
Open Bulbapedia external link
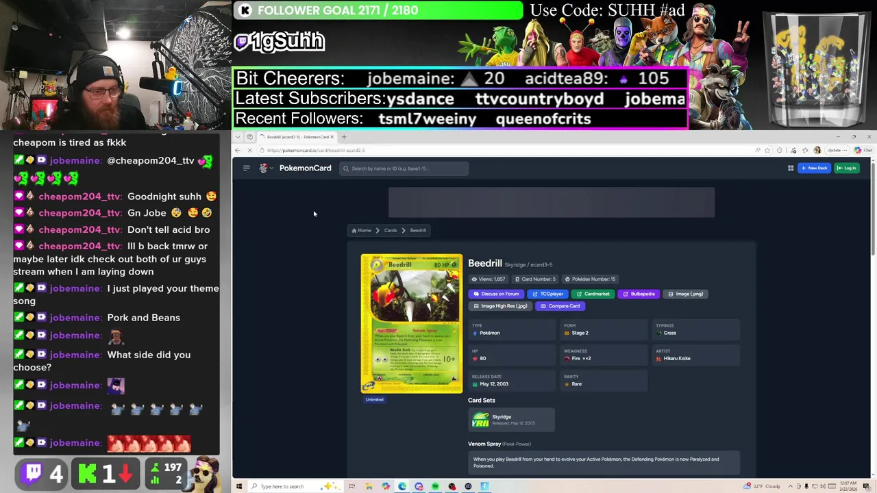pyautogui.click(x=639, y=294)
